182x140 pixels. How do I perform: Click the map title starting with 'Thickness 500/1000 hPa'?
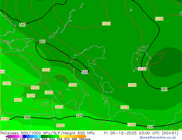(47, 133)
